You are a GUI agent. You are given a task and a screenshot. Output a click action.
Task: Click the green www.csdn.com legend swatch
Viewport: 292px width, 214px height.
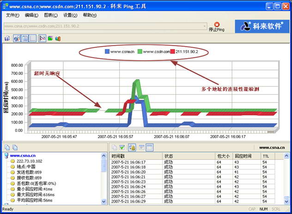[x=140, y=52]
